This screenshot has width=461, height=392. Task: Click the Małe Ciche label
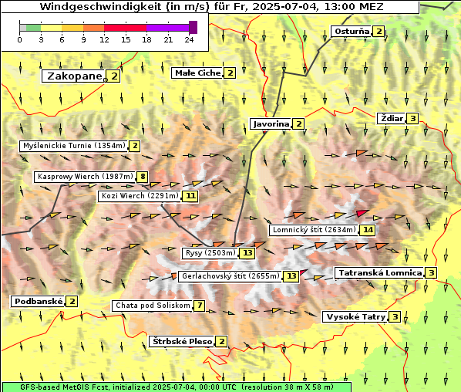[x=197, y=73]
